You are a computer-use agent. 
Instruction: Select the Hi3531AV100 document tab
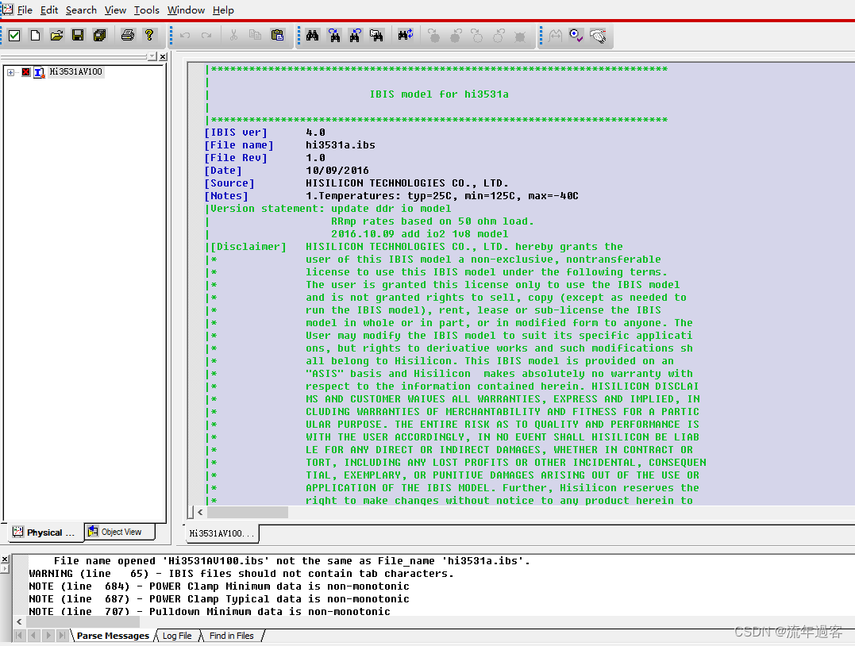222,533
